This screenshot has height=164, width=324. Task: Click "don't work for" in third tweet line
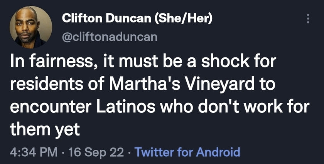pyautogui.click(x=253, y=107)
